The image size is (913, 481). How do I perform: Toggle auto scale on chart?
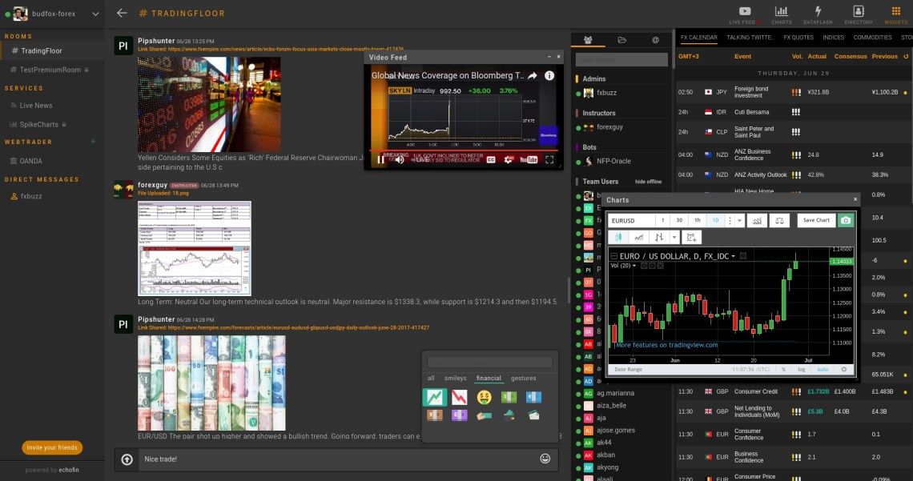[x=823, y=369]
